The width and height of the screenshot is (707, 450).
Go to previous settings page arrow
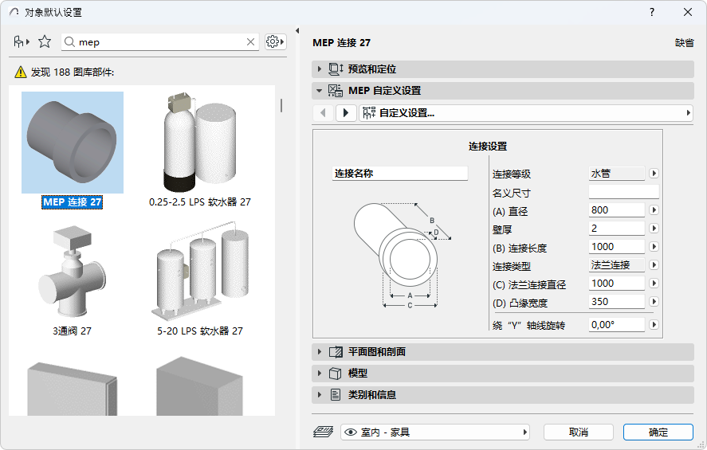[x=323, y=112]
